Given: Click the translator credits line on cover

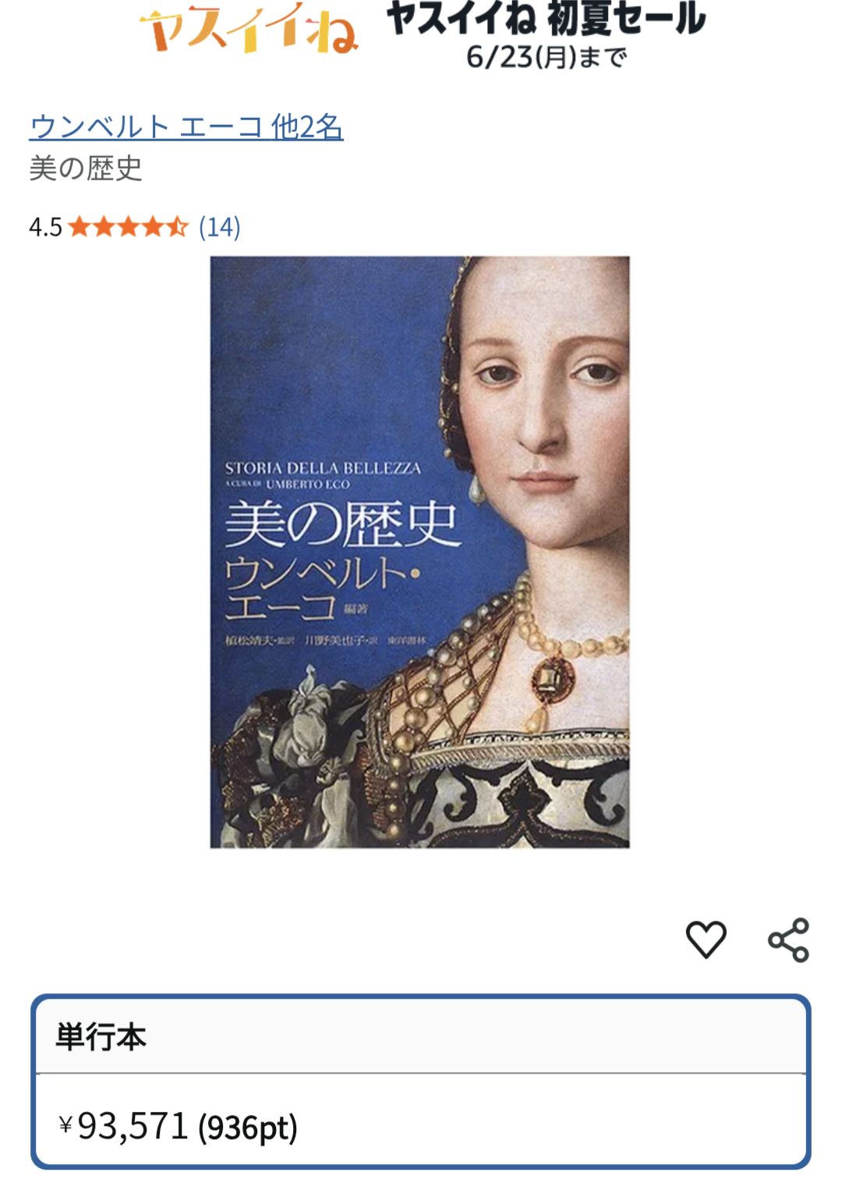Looking at the screenshot, I should tap(326, 640).
